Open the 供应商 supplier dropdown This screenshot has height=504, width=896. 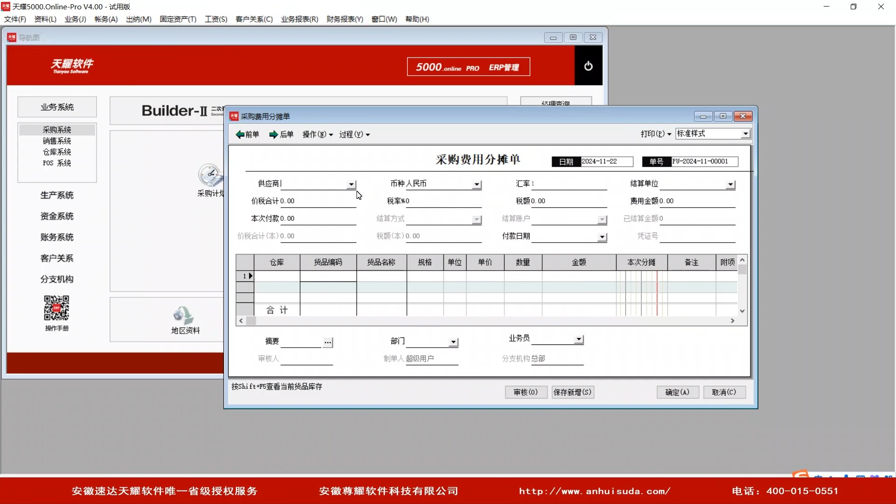(x=351, y=184)
